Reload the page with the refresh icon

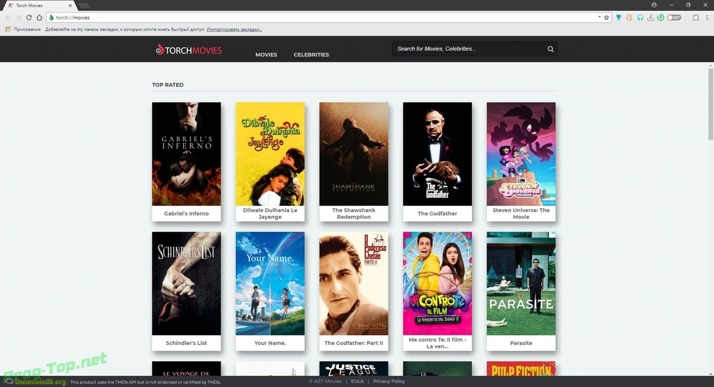29,18
